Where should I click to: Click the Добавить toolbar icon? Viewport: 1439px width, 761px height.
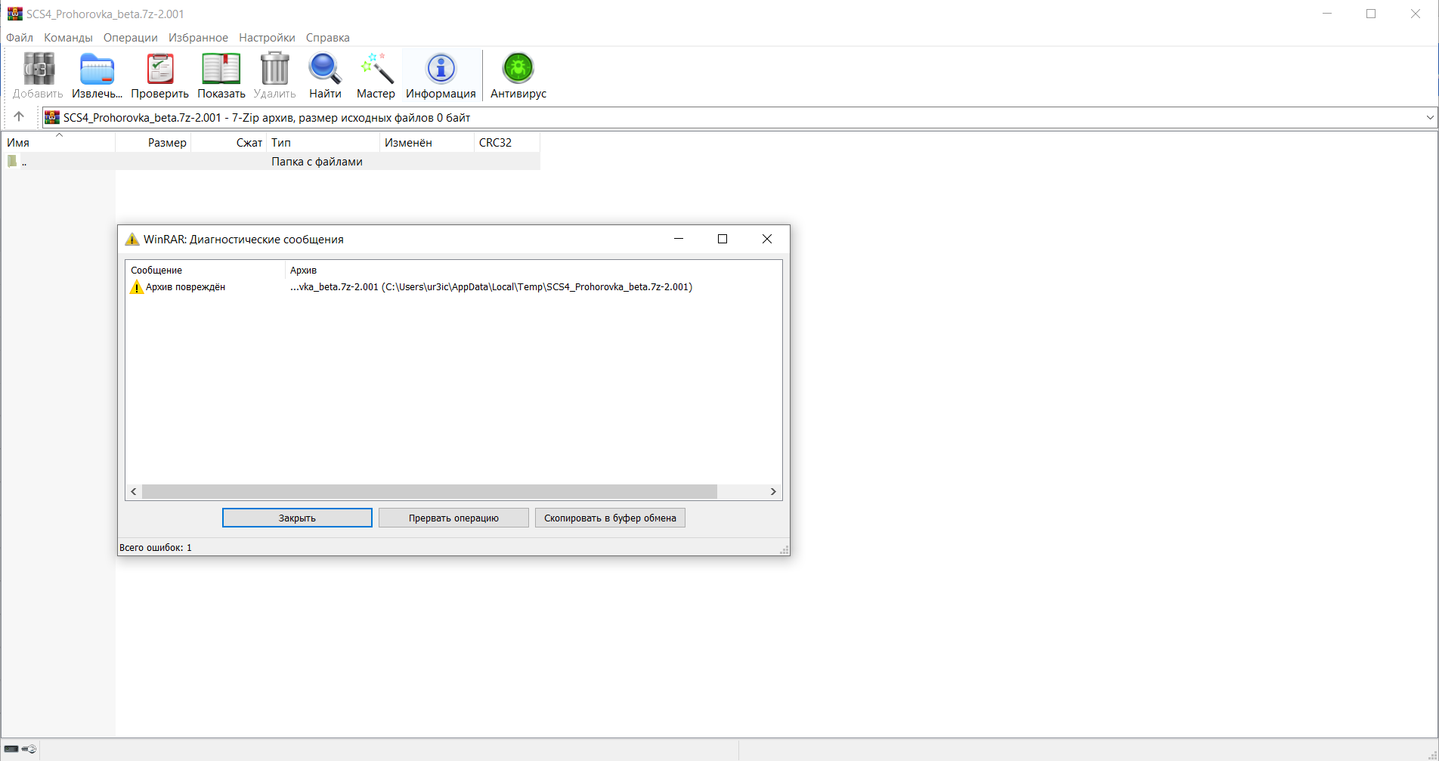[38, 70]
